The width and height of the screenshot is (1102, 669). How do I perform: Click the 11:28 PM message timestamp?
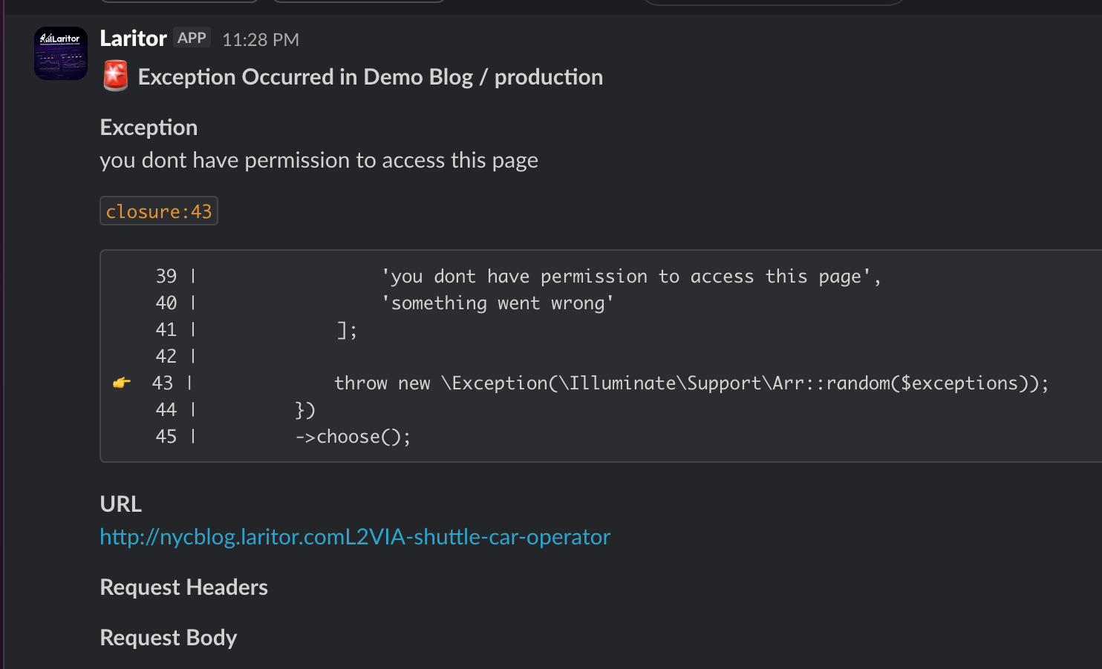(x=260, y=39)
